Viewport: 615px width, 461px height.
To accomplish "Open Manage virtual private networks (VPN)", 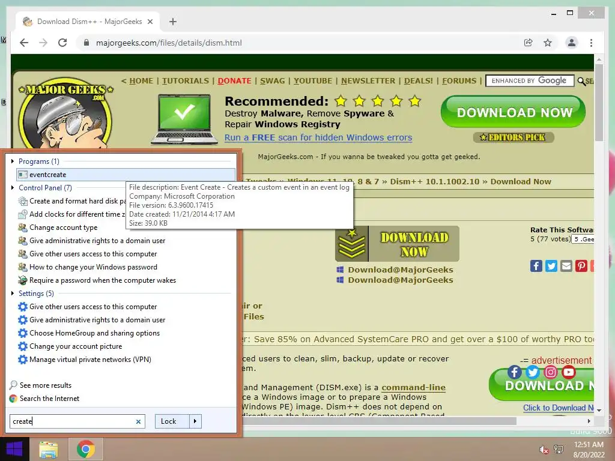I will tap(90, 360).
